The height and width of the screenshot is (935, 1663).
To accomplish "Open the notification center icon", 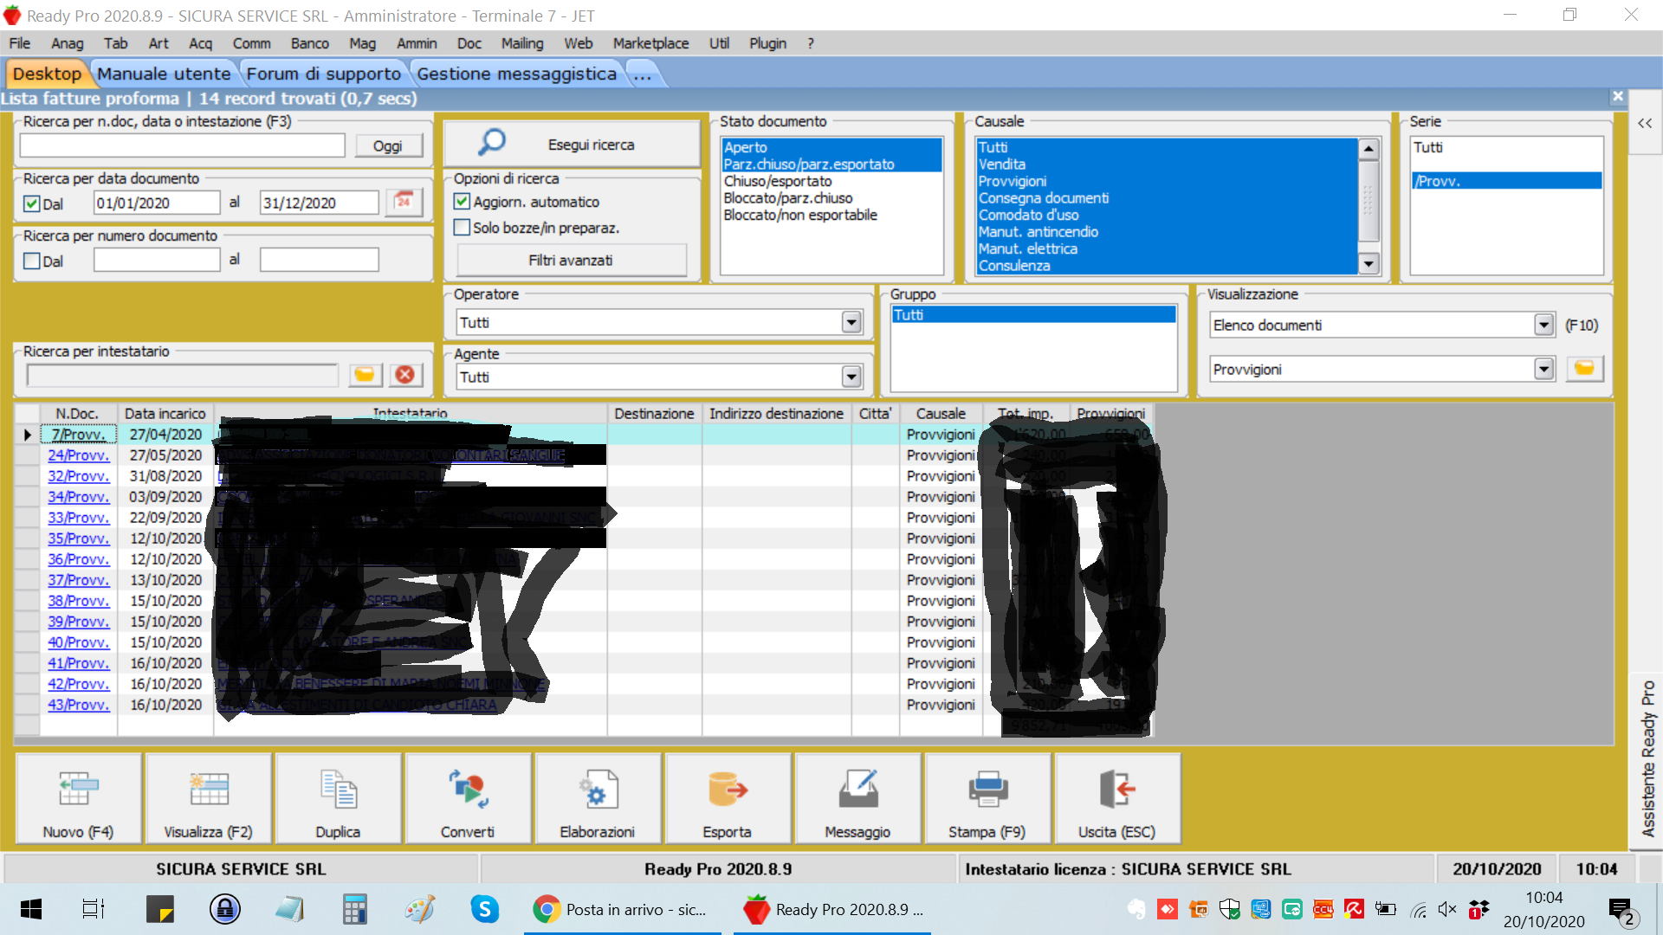I will (x=1621, y=911).
